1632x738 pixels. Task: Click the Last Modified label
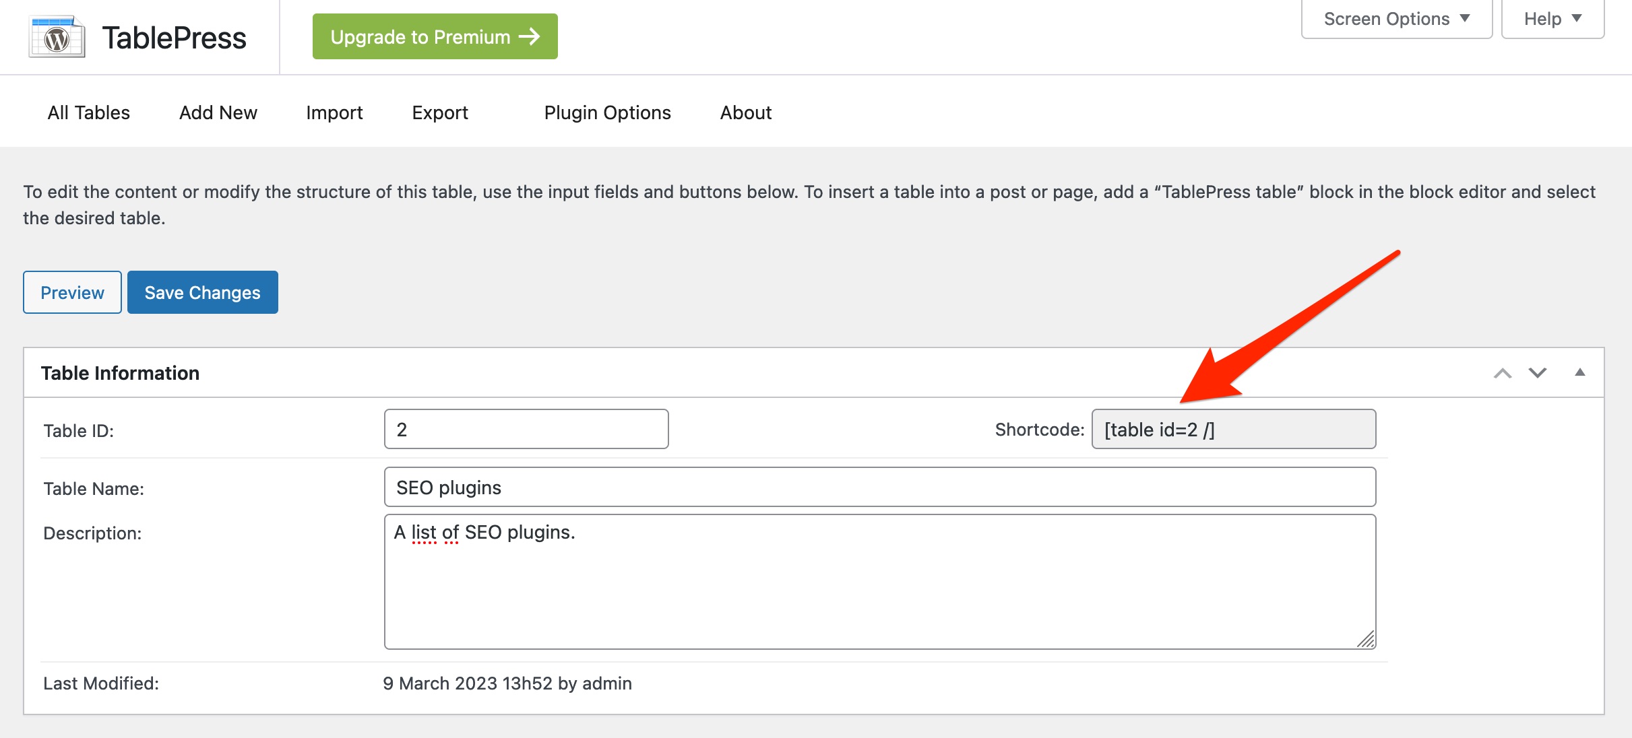click(101, 683)
